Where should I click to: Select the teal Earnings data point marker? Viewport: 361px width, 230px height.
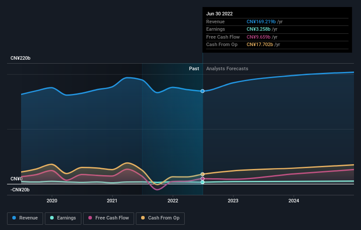202,182
